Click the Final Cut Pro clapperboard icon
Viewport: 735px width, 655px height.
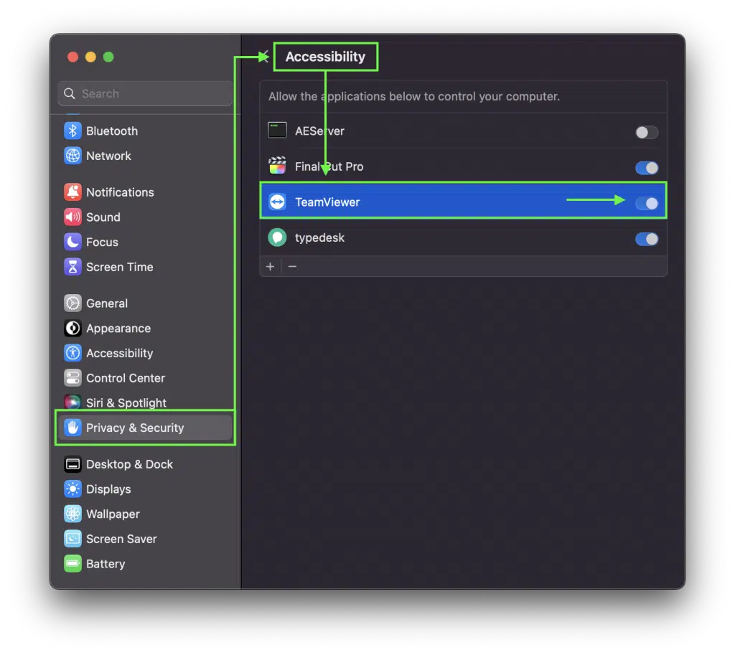click(277, 166)
